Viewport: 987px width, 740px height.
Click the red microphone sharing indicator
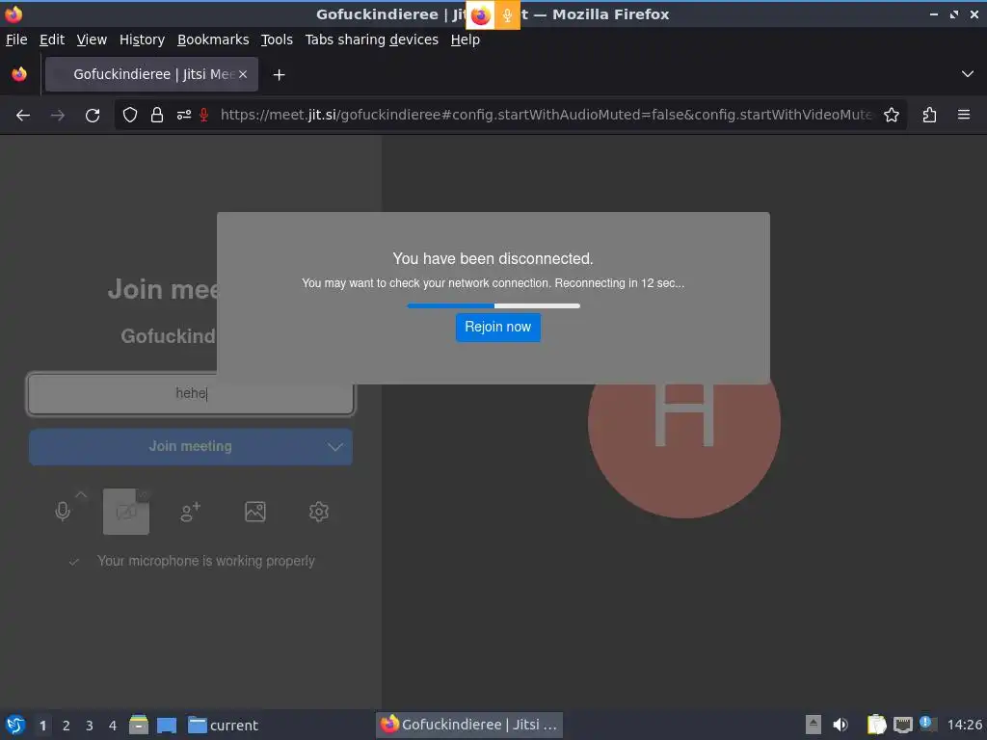click(204, 116)
